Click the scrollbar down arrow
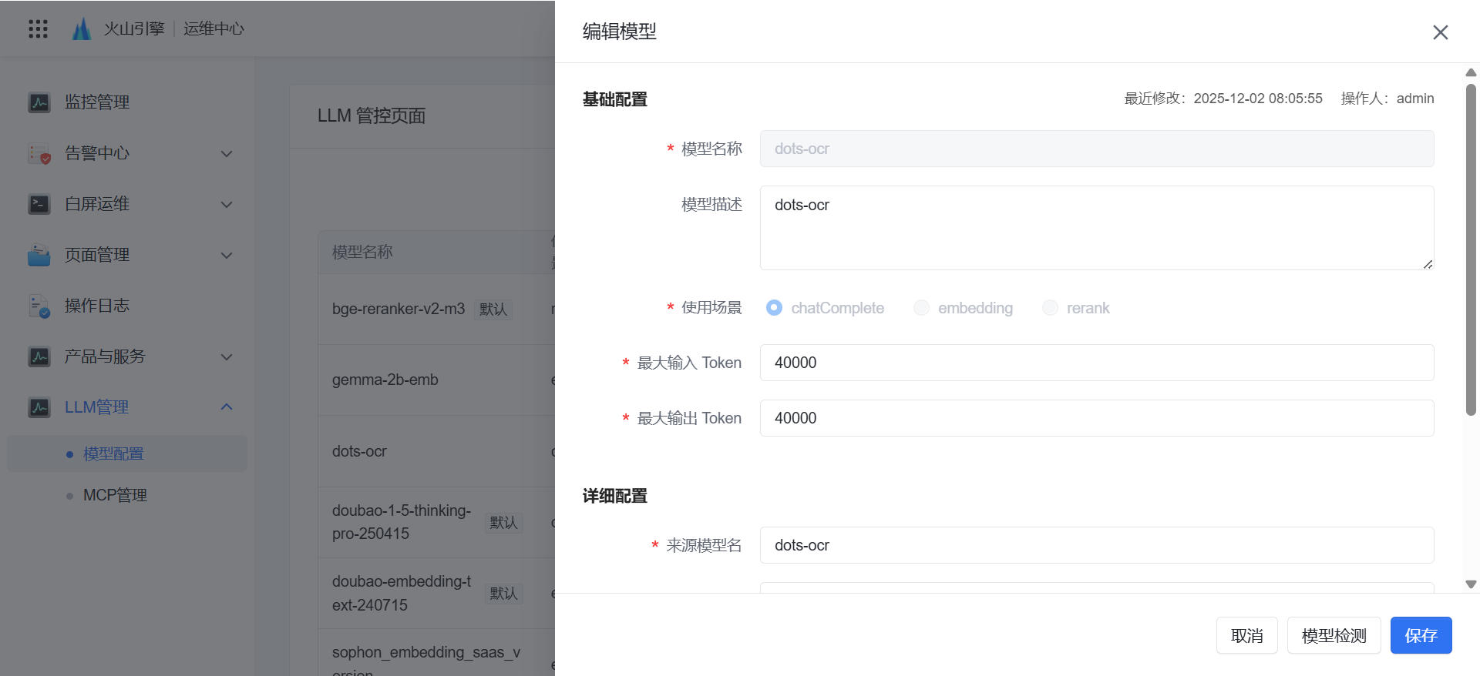The height and width of the screenshot is (676, 1480). coord(1471,584)
